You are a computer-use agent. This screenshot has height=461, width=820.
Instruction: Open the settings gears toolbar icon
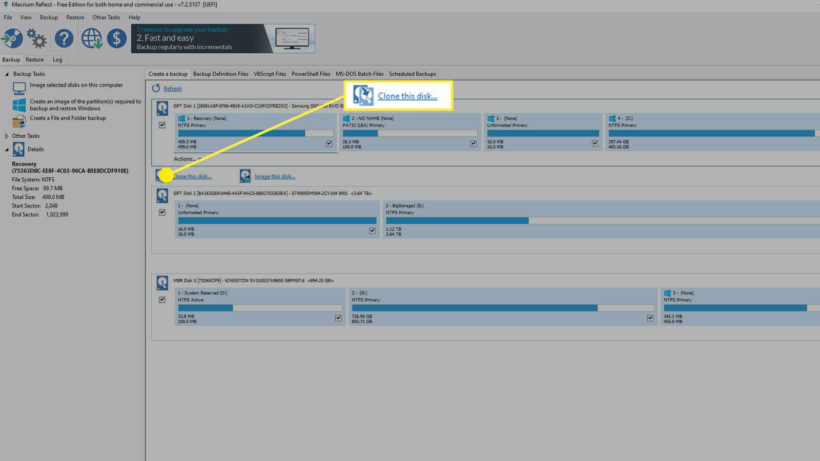37,38
